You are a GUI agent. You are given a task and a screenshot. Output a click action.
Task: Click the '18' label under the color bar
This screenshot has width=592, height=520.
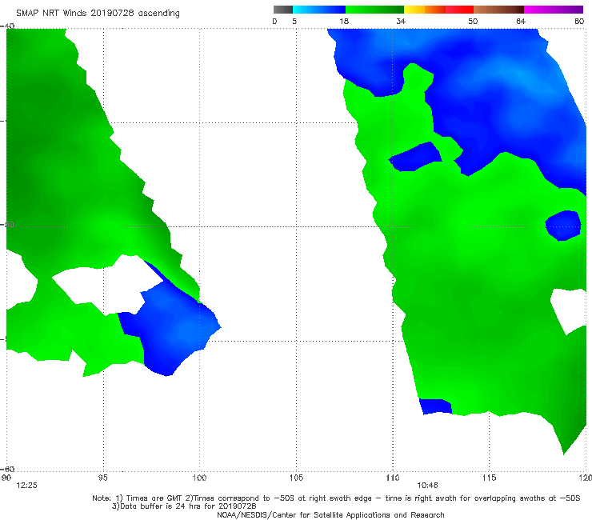coord(344,22)
